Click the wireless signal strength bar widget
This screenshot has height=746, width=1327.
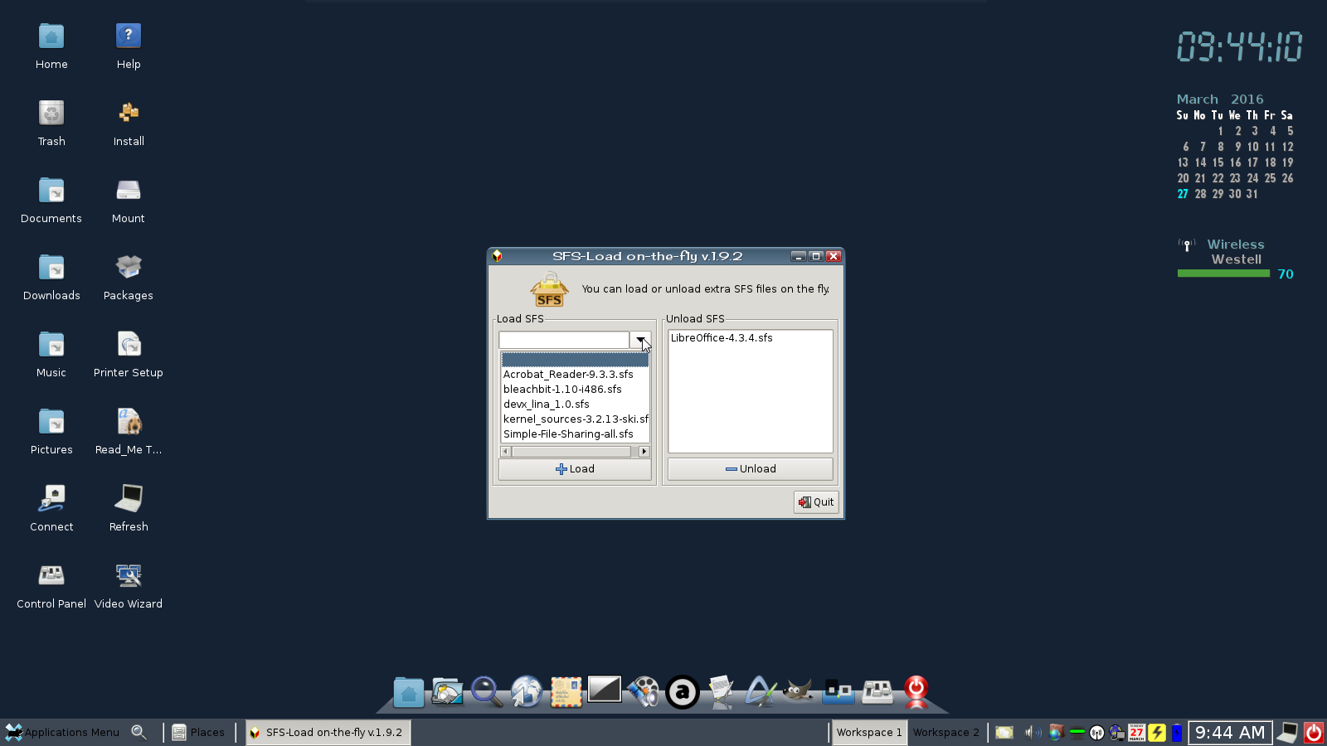(1223, 274)
